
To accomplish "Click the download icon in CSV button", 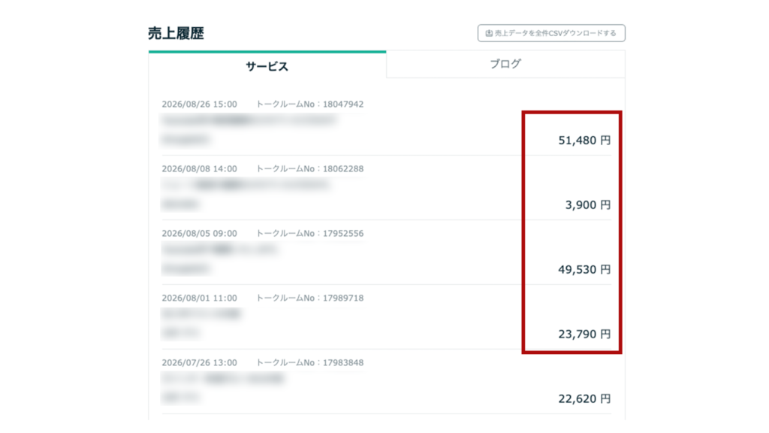I will (x=488, y=33).
